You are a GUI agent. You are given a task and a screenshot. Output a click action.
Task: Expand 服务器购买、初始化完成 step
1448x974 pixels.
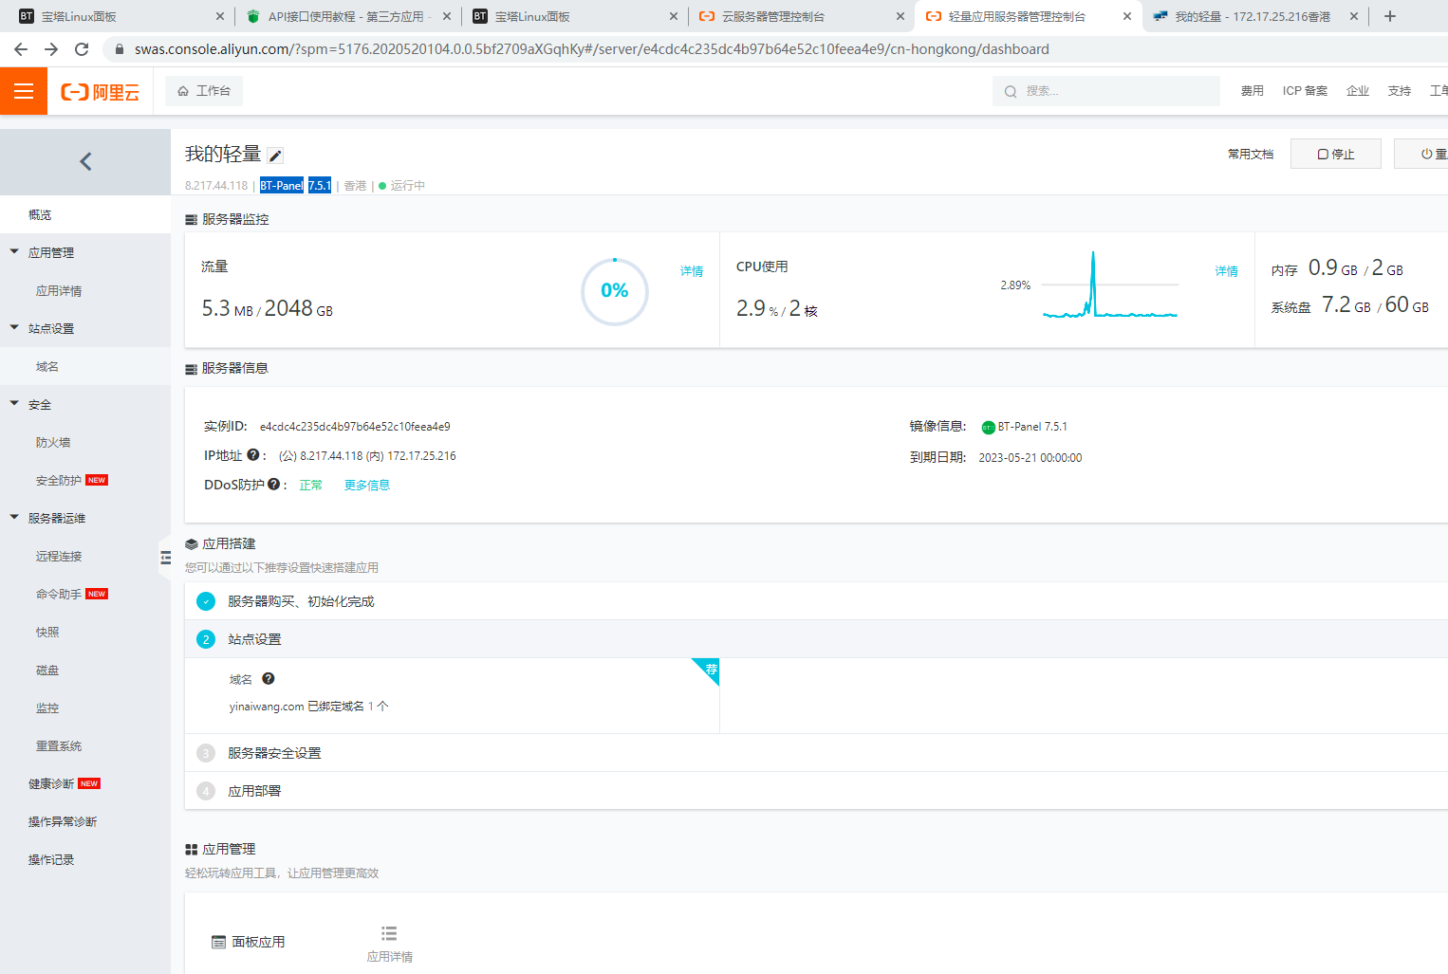pyautogui.click(x=816, y=601)
